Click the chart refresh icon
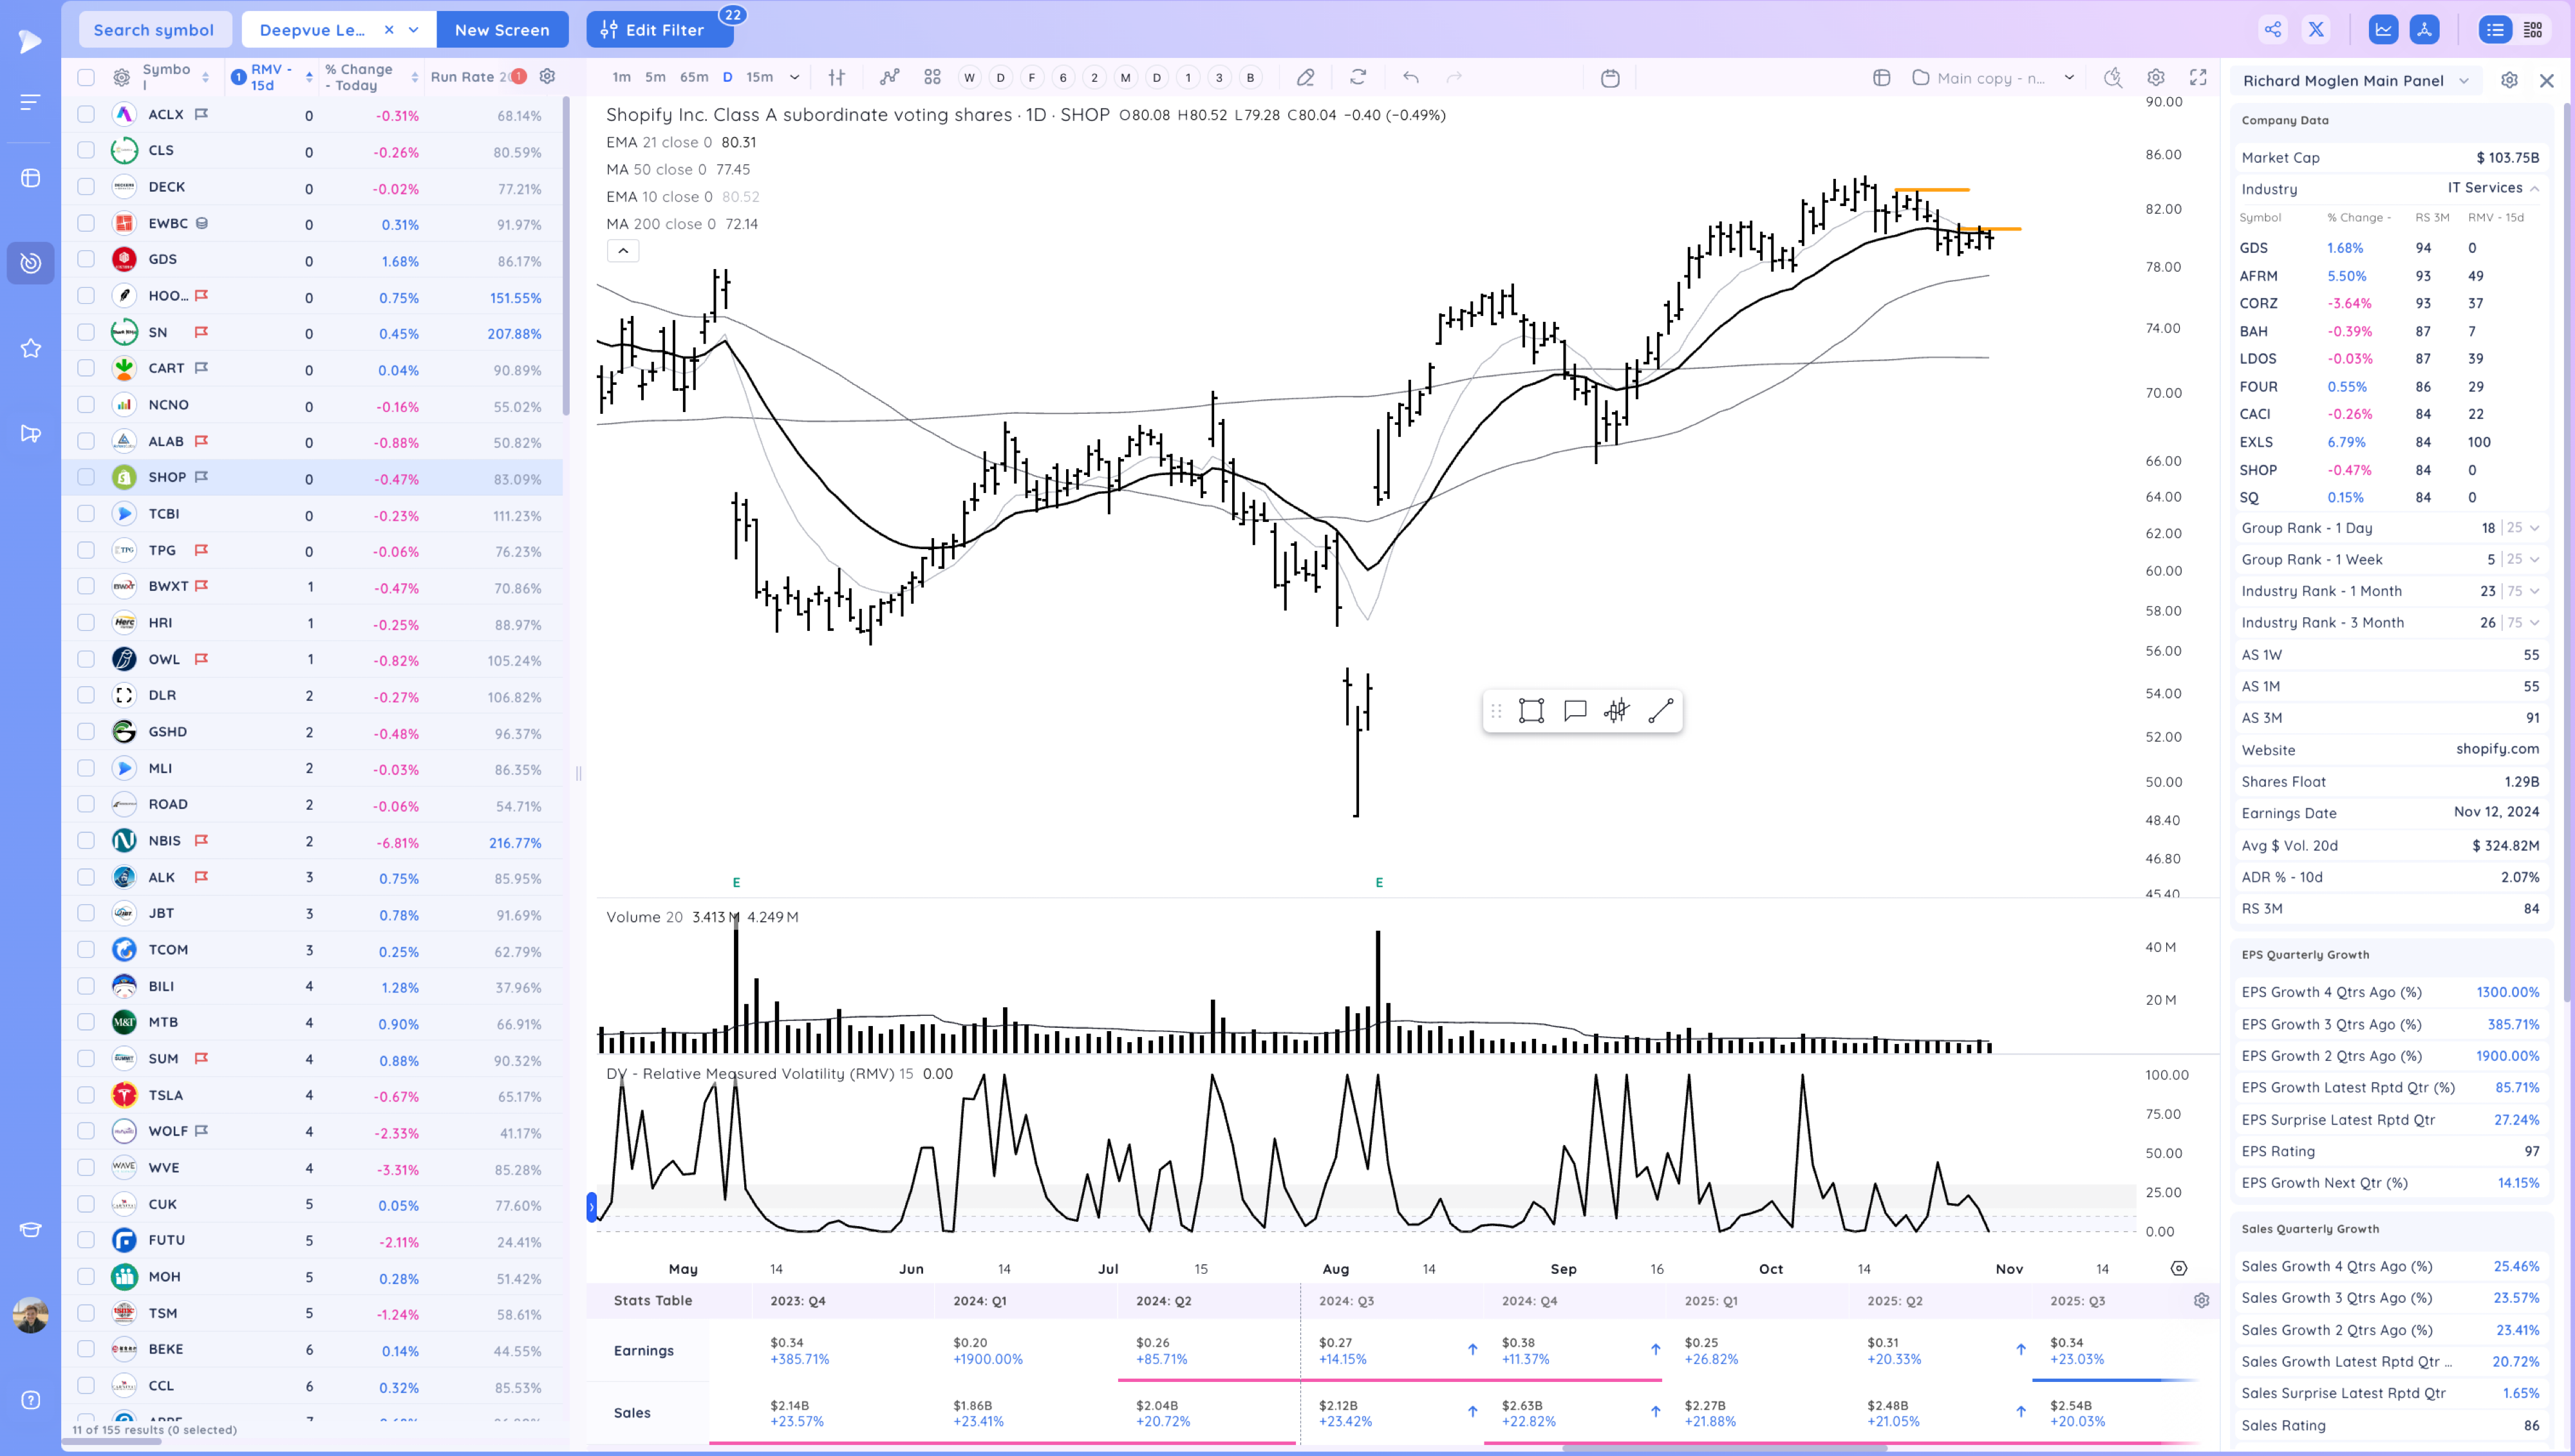 point(1357,77)
